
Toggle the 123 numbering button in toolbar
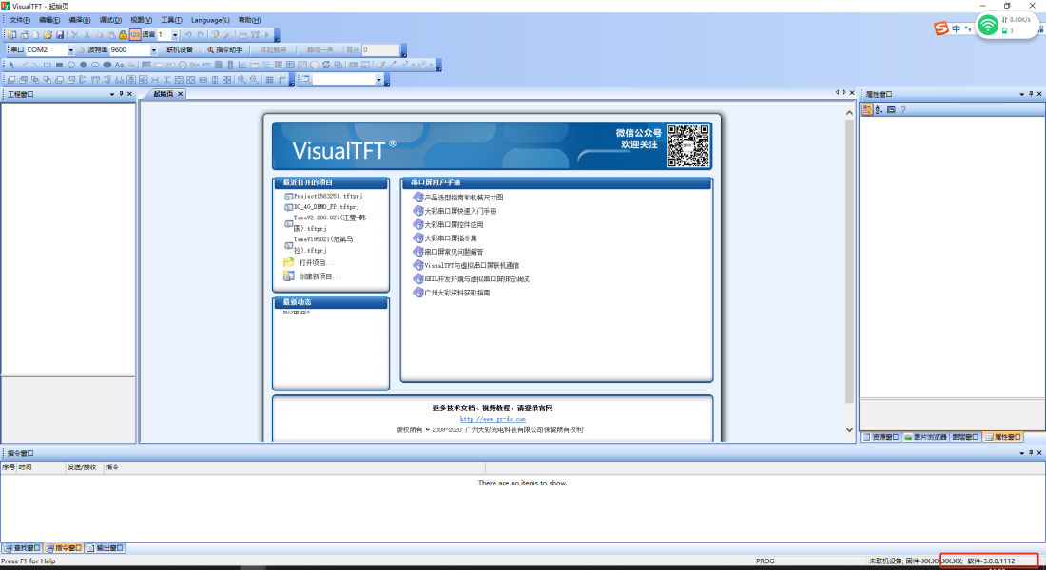click(134, 35)
